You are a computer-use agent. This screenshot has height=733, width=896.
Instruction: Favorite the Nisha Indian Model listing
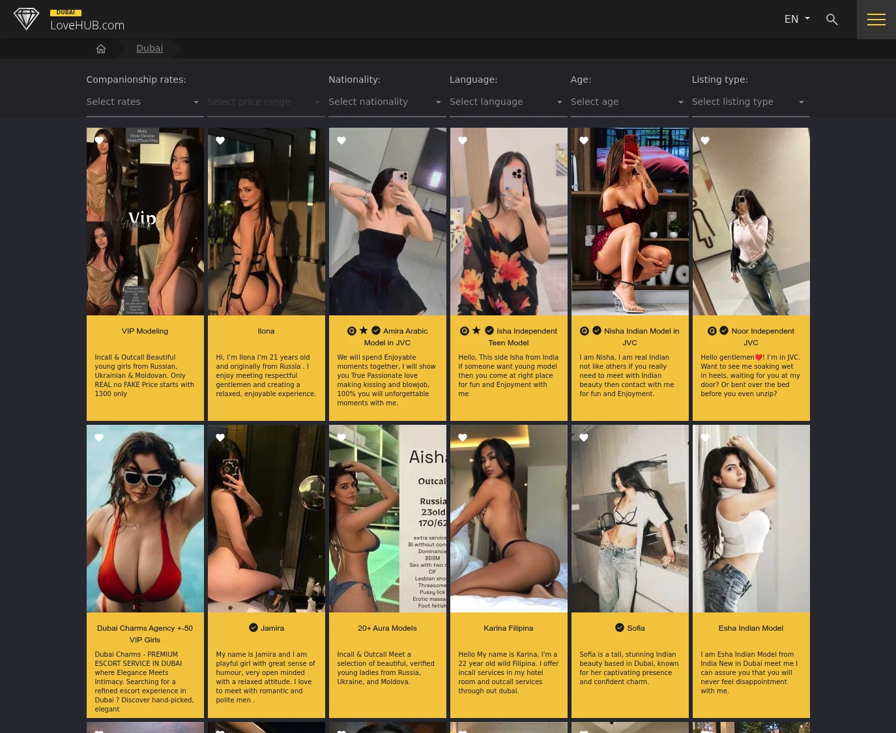point(584,141)
